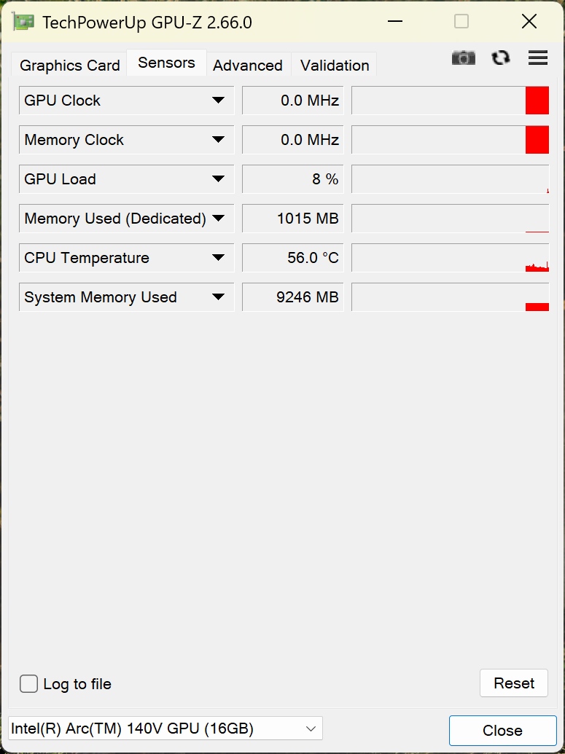Click the Reset button

[514, 683]
